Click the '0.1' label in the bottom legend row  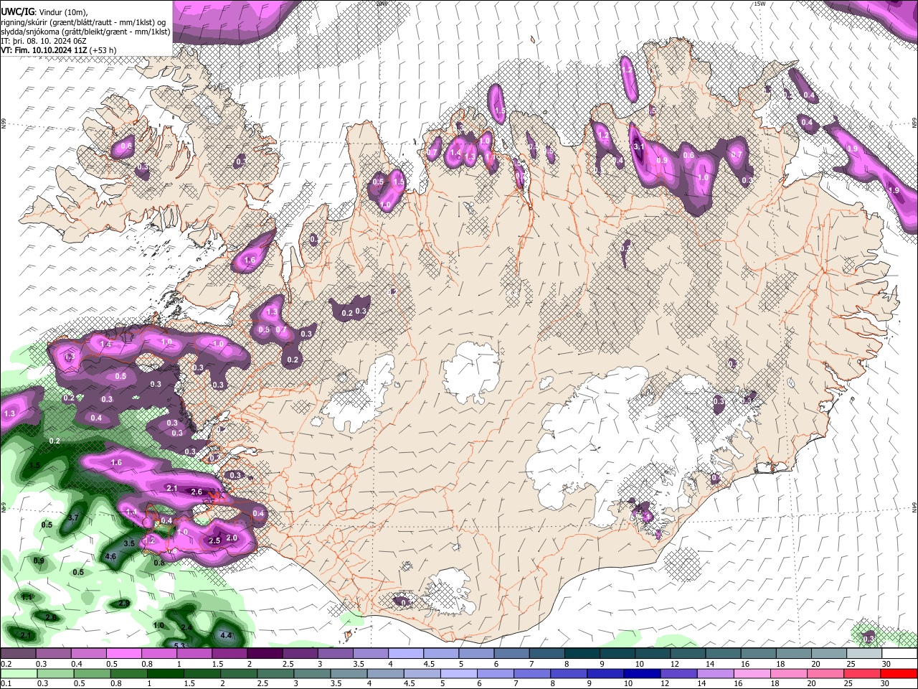pyautogui.click(x=6, y=683)
